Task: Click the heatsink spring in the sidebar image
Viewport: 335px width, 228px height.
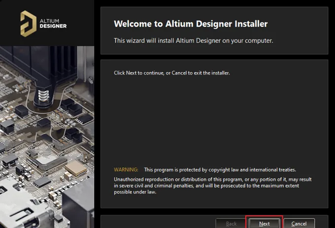Action: click(43, 95)
